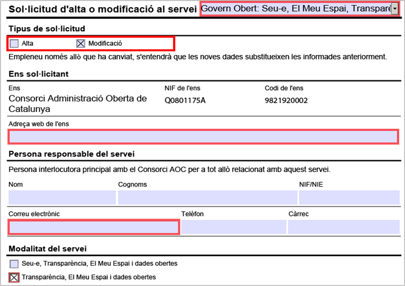Click the 'Telèfon' input field

pyautogui.click(x=234, y=227)
